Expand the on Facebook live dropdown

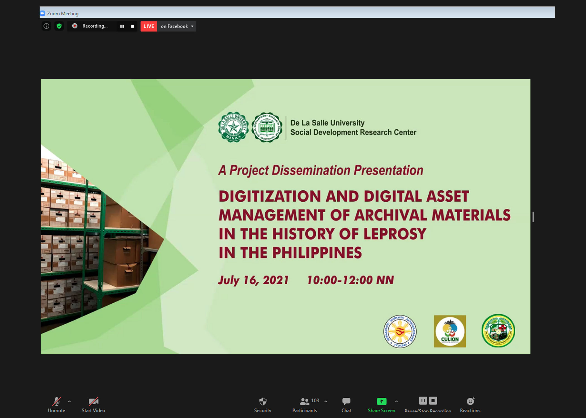(x=192, y=26)
